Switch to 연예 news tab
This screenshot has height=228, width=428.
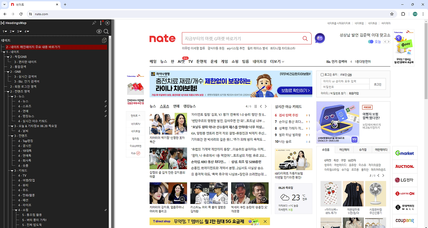tap(176, 106)
